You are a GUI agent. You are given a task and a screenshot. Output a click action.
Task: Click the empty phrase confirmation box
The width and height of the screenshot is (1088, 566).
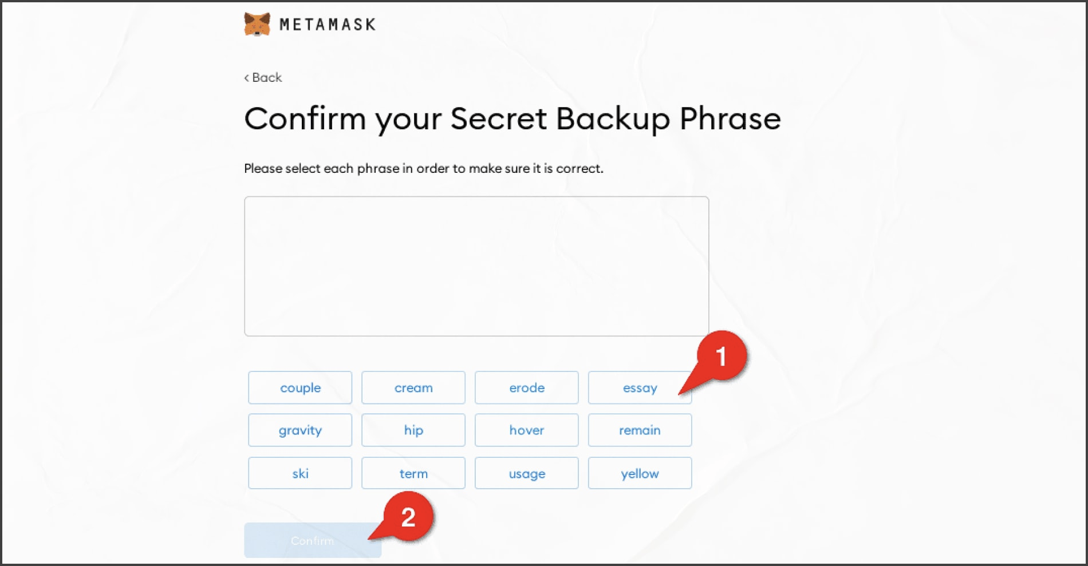[476, 266]
